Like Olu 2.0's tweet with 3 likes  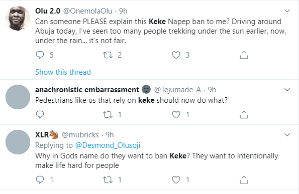coord(176,55)
